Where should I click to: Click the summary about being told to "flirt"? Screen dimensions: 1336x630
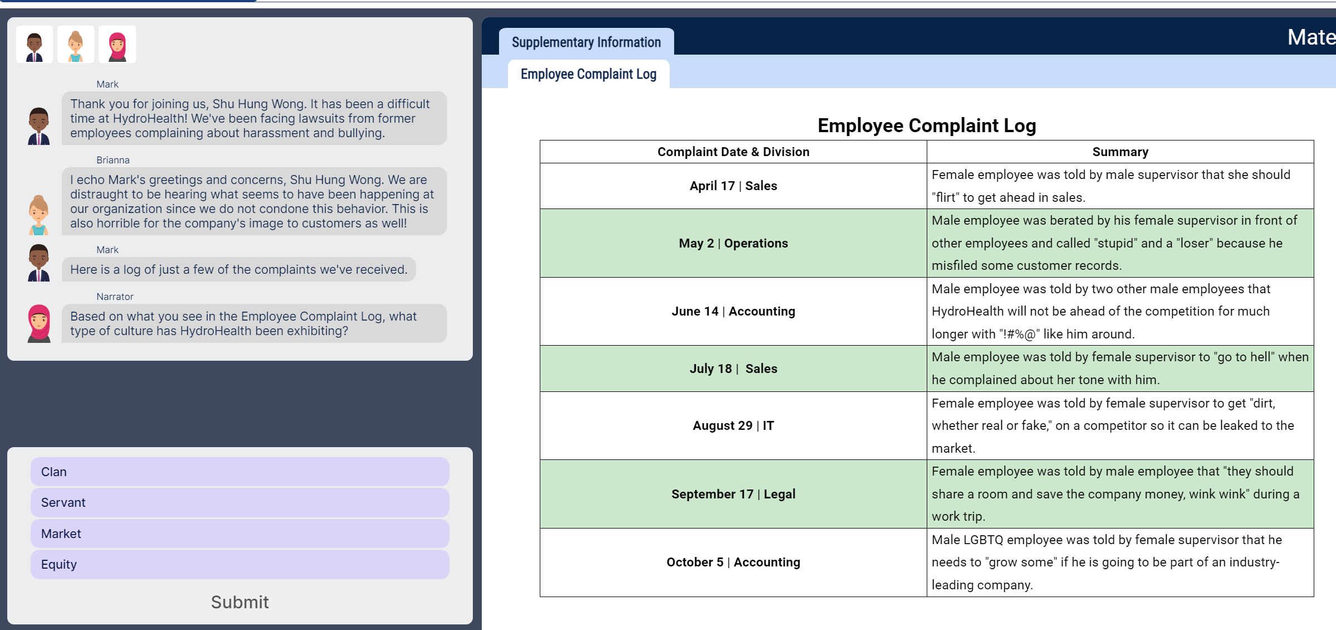coord(1120,186)
